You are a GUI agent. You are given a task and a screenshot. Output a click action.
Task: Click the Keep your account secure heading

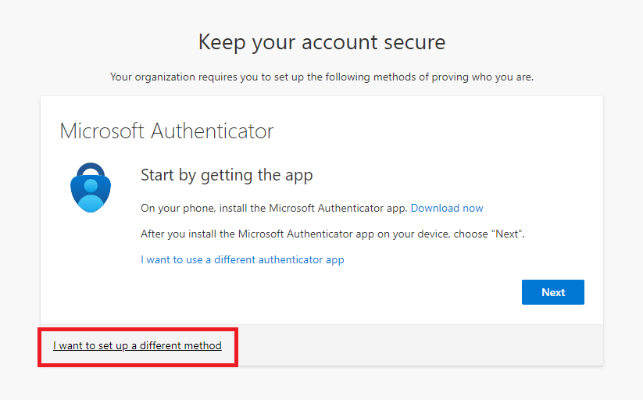[322, 42]
